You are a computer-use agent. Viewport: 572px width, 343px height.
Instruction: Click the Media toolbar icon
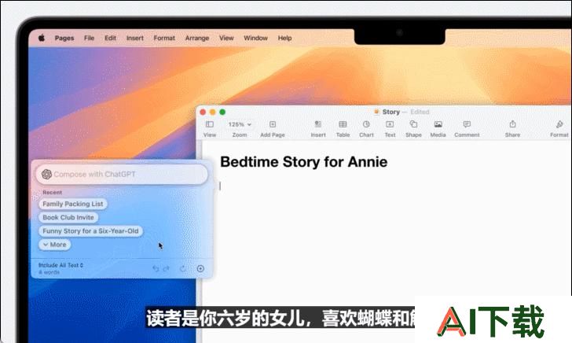(x=438, y=124)
